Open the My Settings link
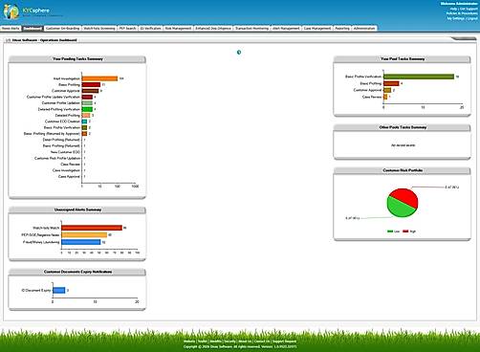Image resolution: width=480 pixels, height=352 pixels. (455, 19)
